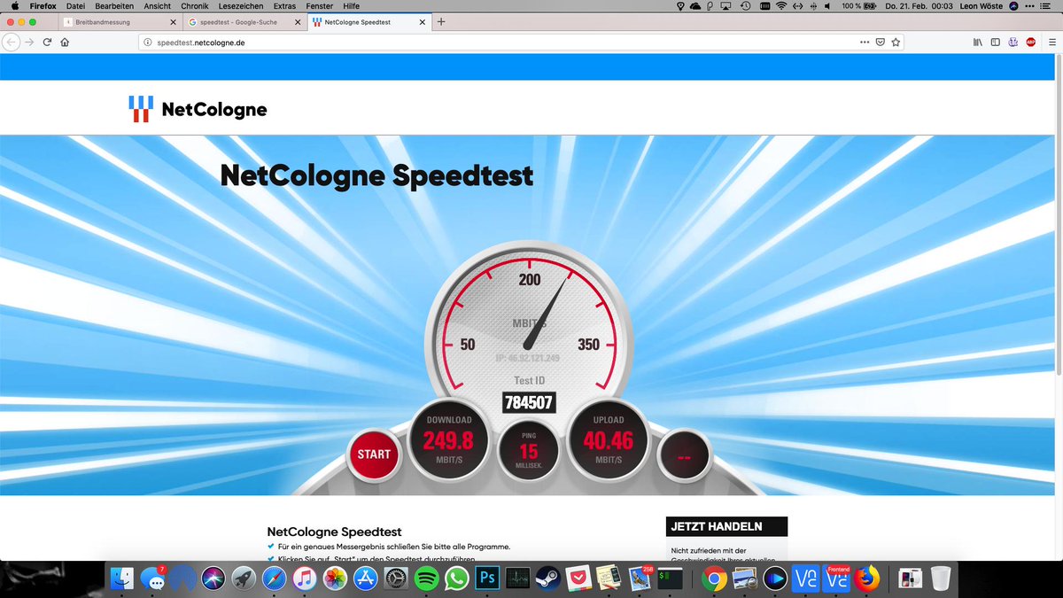Viewport: 1063px width, 598px height.
Task: Click the battery 100 % indicator
Action: (x=857, y=6)
